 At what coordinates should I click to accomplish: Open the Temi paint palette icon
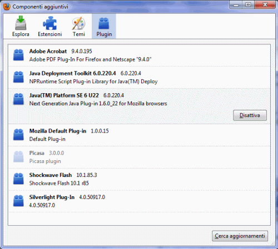78,23
